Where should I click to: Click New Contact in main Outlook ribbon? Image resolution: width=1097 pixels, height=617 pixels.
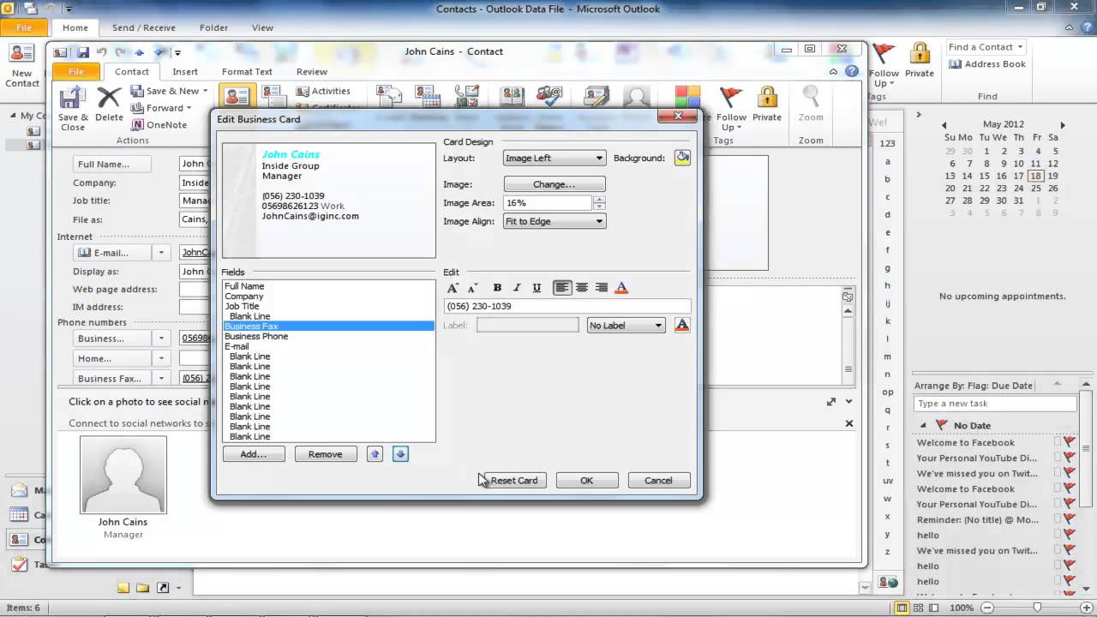point(22,67)
